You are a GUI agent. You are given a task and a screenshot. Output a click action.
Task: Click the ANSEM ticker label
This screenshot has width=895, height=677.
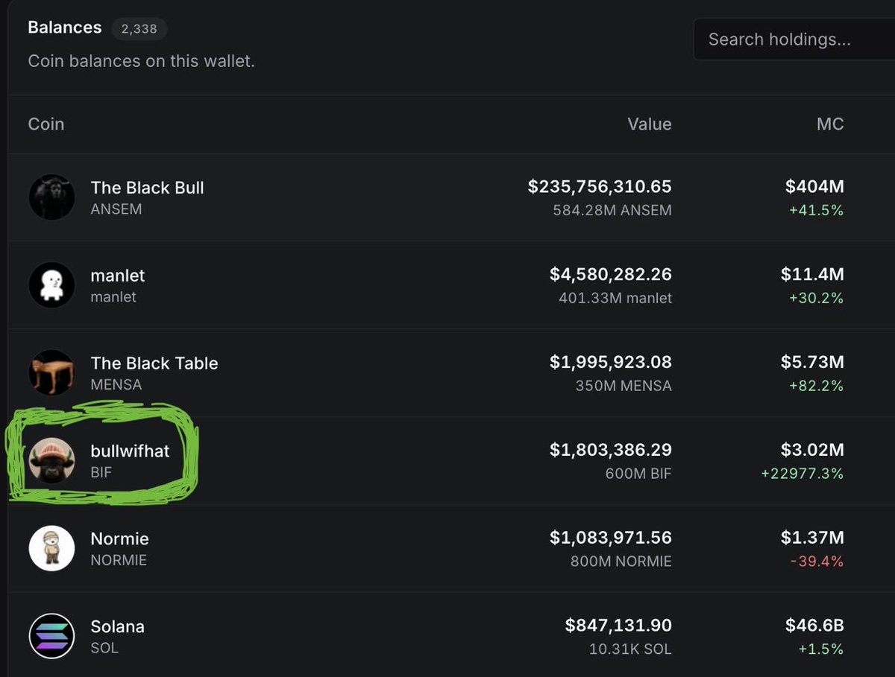click(x=116, y=209)
